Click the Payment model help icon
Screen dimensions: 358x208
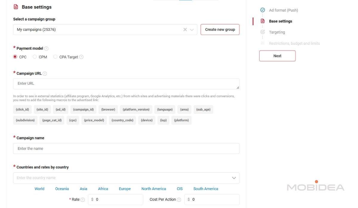(46, 49)
